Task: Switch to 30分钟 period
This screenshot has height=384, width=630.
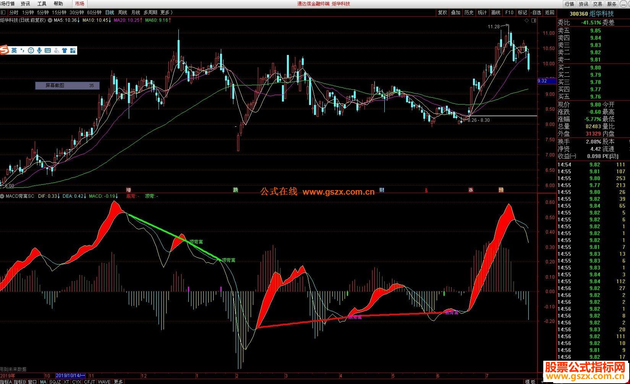Action: [76, 13]
